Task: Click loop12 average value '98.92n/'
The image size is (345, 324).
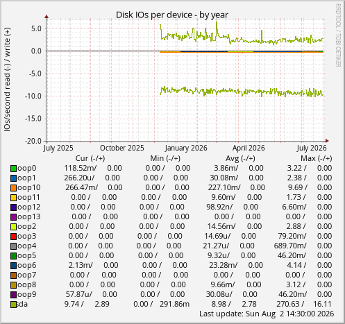Action: pos(219,207)
